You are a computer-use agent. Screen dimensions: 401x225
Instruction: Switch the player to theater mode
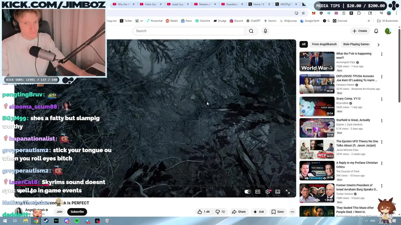click(x=278, y=192)
